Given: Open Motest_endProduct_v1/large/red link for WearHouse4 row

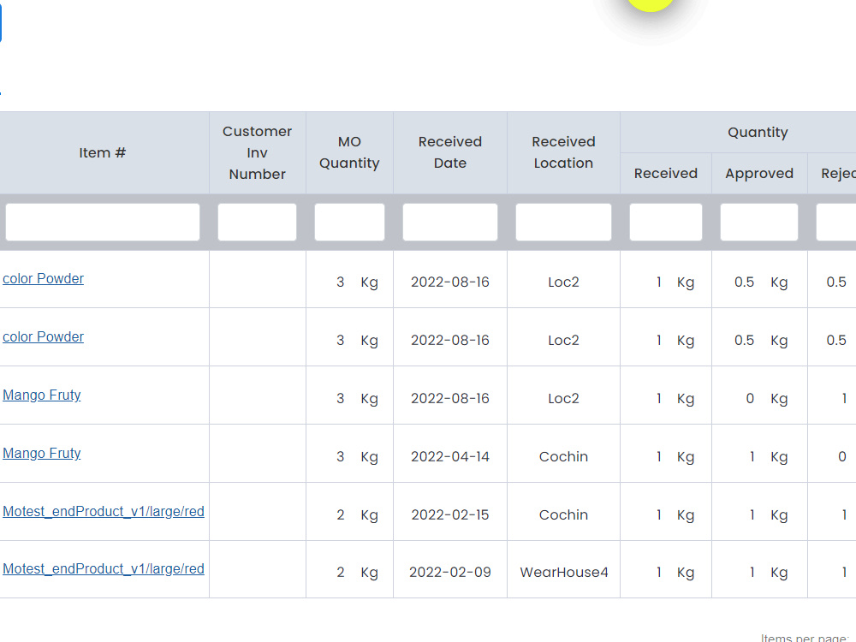Looking at the screenshot, I should (104, 569).
